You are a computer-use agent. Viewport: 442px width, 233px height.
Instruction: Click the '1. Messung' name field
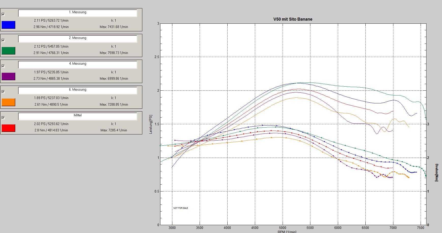(78, 13)
